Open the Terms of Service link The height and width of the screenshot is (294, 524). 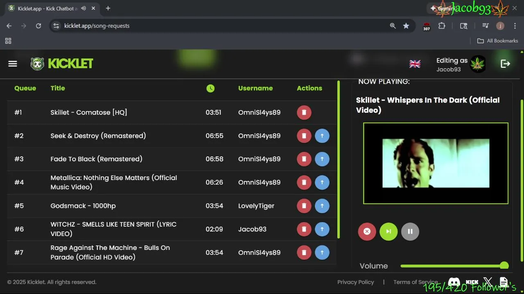416,282
